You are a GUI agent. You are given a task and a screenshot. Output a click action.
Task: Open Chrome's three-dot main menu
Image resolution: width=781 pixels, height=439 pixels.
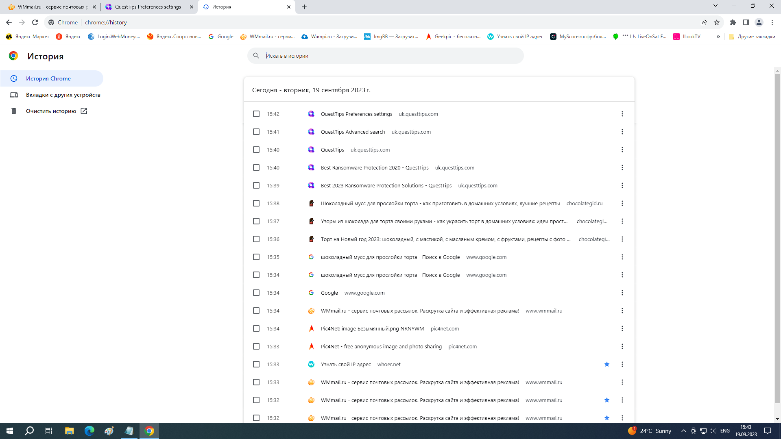click(772, 22)
